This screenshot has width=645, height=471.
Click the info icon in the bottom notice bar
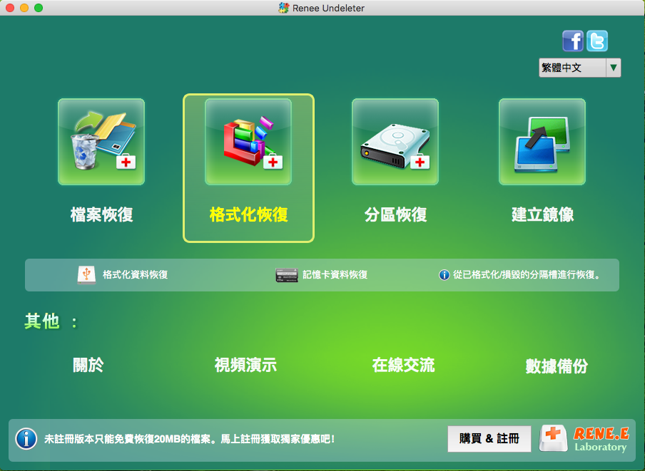pyautogui.click(x=26, y=438)
